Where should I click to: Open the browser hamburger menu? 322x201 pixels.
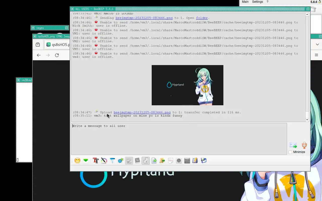pyautogui.click(x=316, y=55)
